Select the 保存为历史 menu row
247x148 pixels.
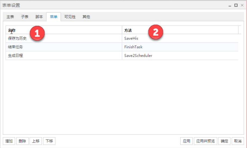(17, 38)
